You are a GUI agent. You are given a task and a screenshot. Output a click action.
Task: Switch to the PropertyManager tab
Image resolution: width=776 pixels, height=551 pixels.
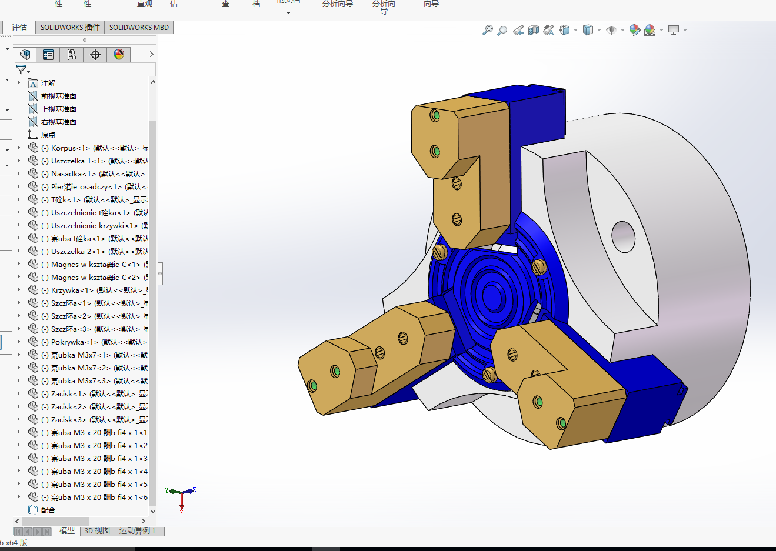point(48,55)
